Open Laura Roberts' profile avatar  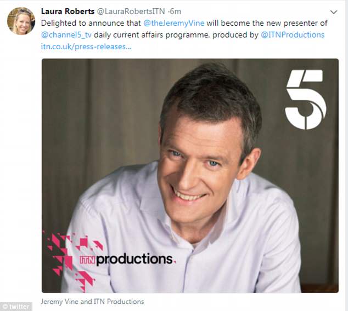point(21,21)
